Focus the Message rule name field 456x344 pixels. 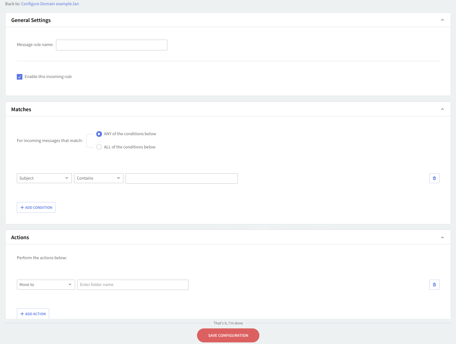tap(112, 45)
